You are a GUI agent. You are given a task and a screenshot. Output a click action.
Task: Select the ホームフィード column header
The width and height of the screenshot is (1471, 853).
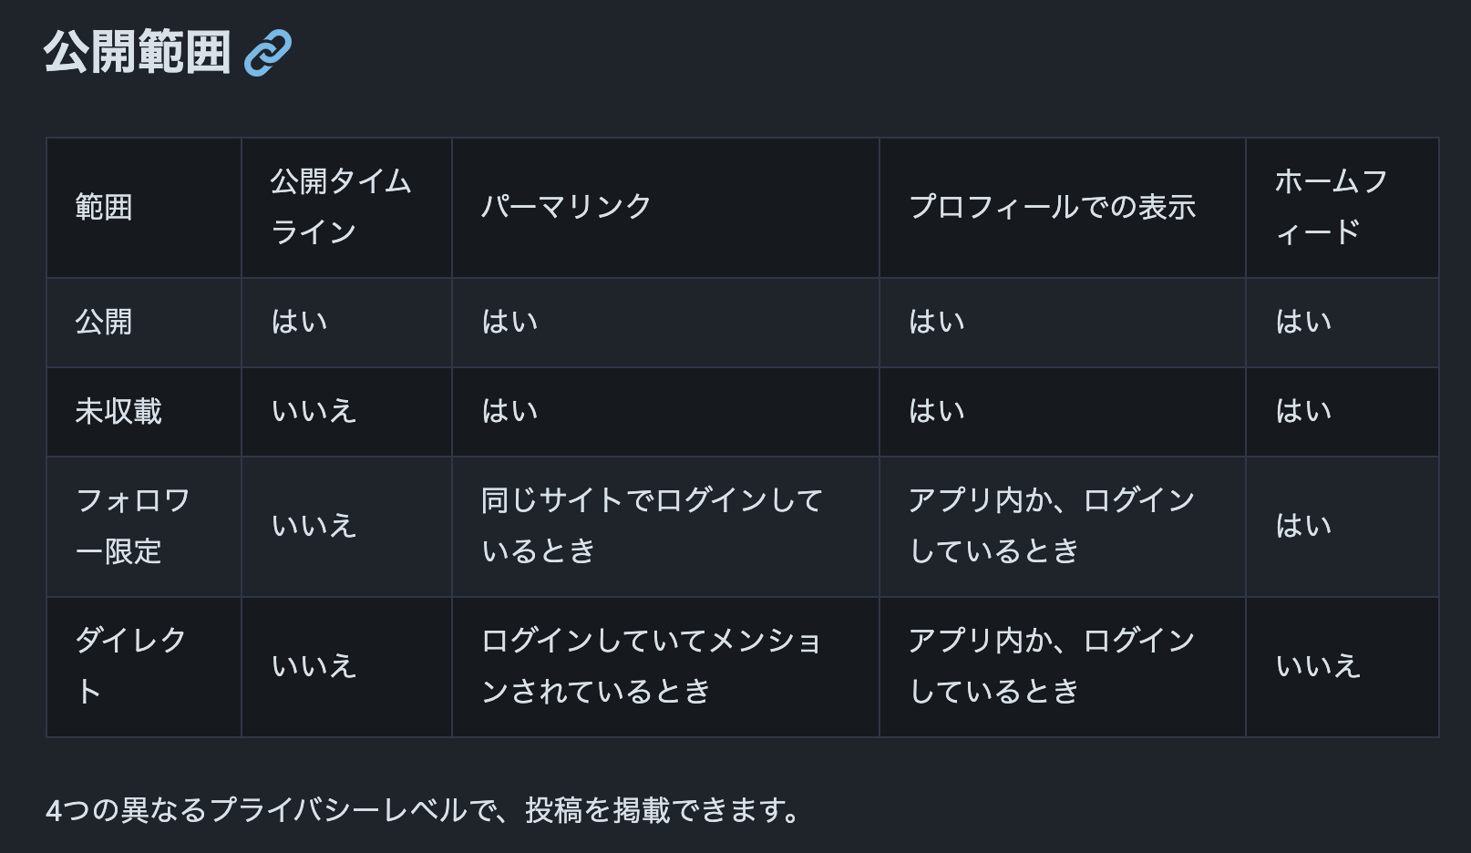click(x=1342, y=208)
